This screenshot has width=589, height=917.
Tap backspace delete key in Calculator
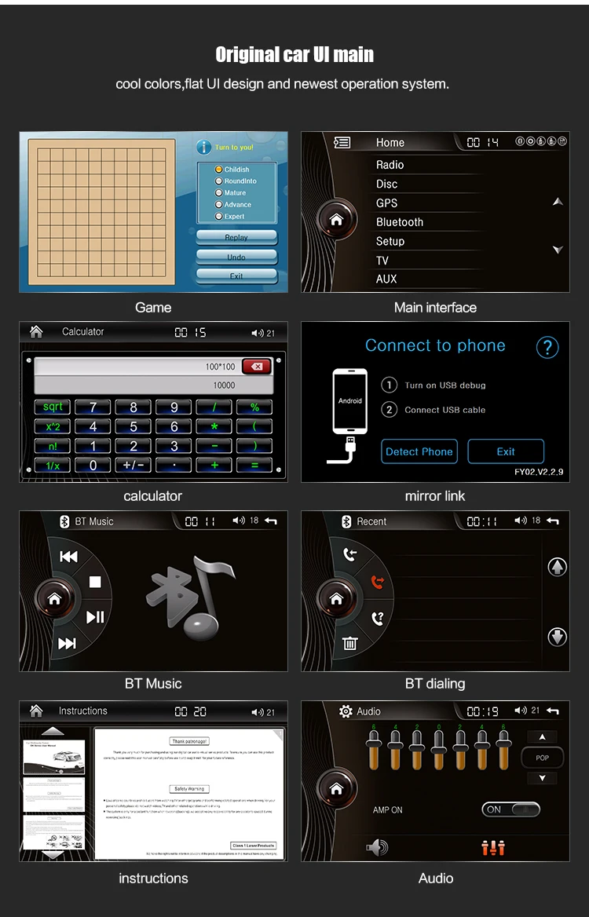(x=256, y=367)
